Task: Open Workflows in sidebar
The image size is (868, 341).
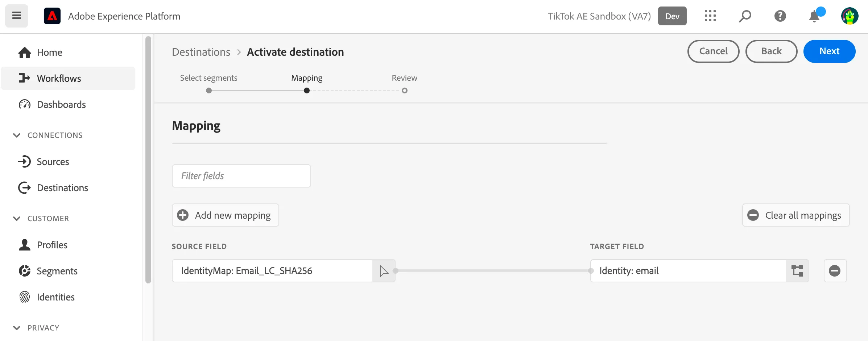Action: click(68, 78)
